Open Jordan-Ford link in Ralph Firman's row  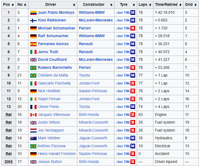(89, 99)
